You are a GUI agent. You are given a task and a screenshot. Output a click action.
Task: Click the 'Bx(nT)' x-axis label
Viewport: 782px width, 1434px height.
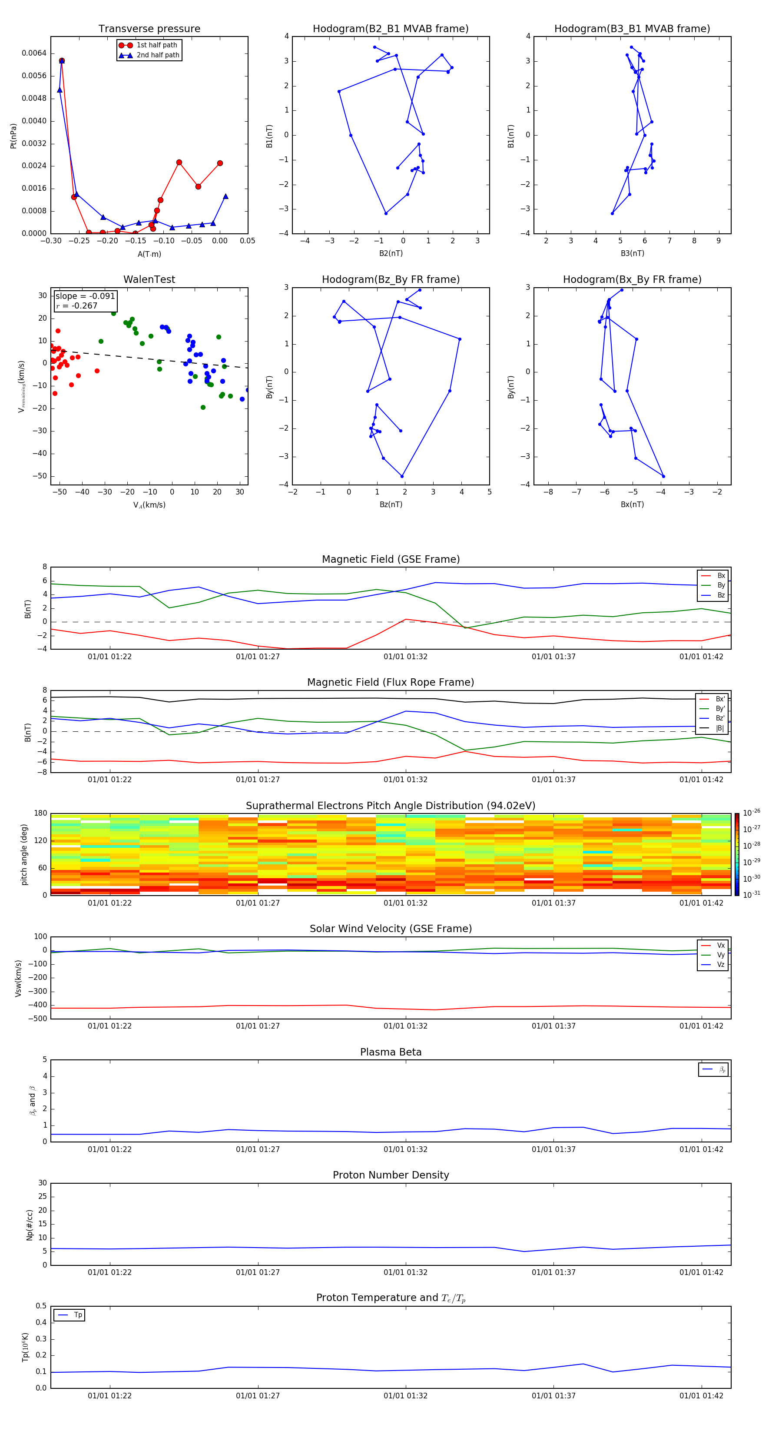coord(632,505)
